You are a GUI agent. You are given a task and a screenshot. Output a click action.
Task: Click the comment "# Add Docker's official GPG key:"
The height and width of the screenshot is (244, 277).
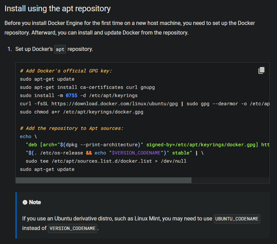click(x=66, y=71)
